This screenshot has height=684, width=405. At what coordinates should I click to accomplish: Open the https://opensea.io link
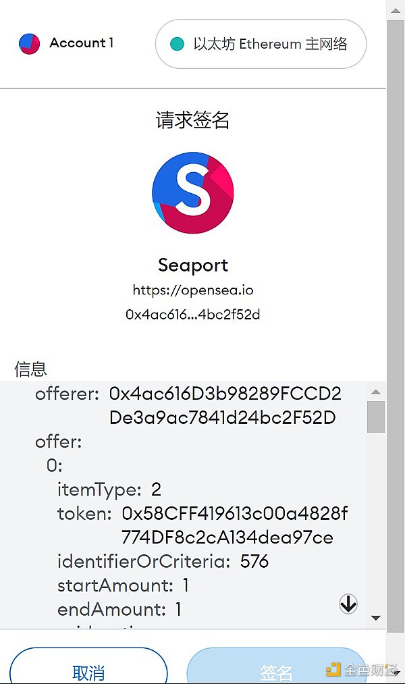point(192,290)
